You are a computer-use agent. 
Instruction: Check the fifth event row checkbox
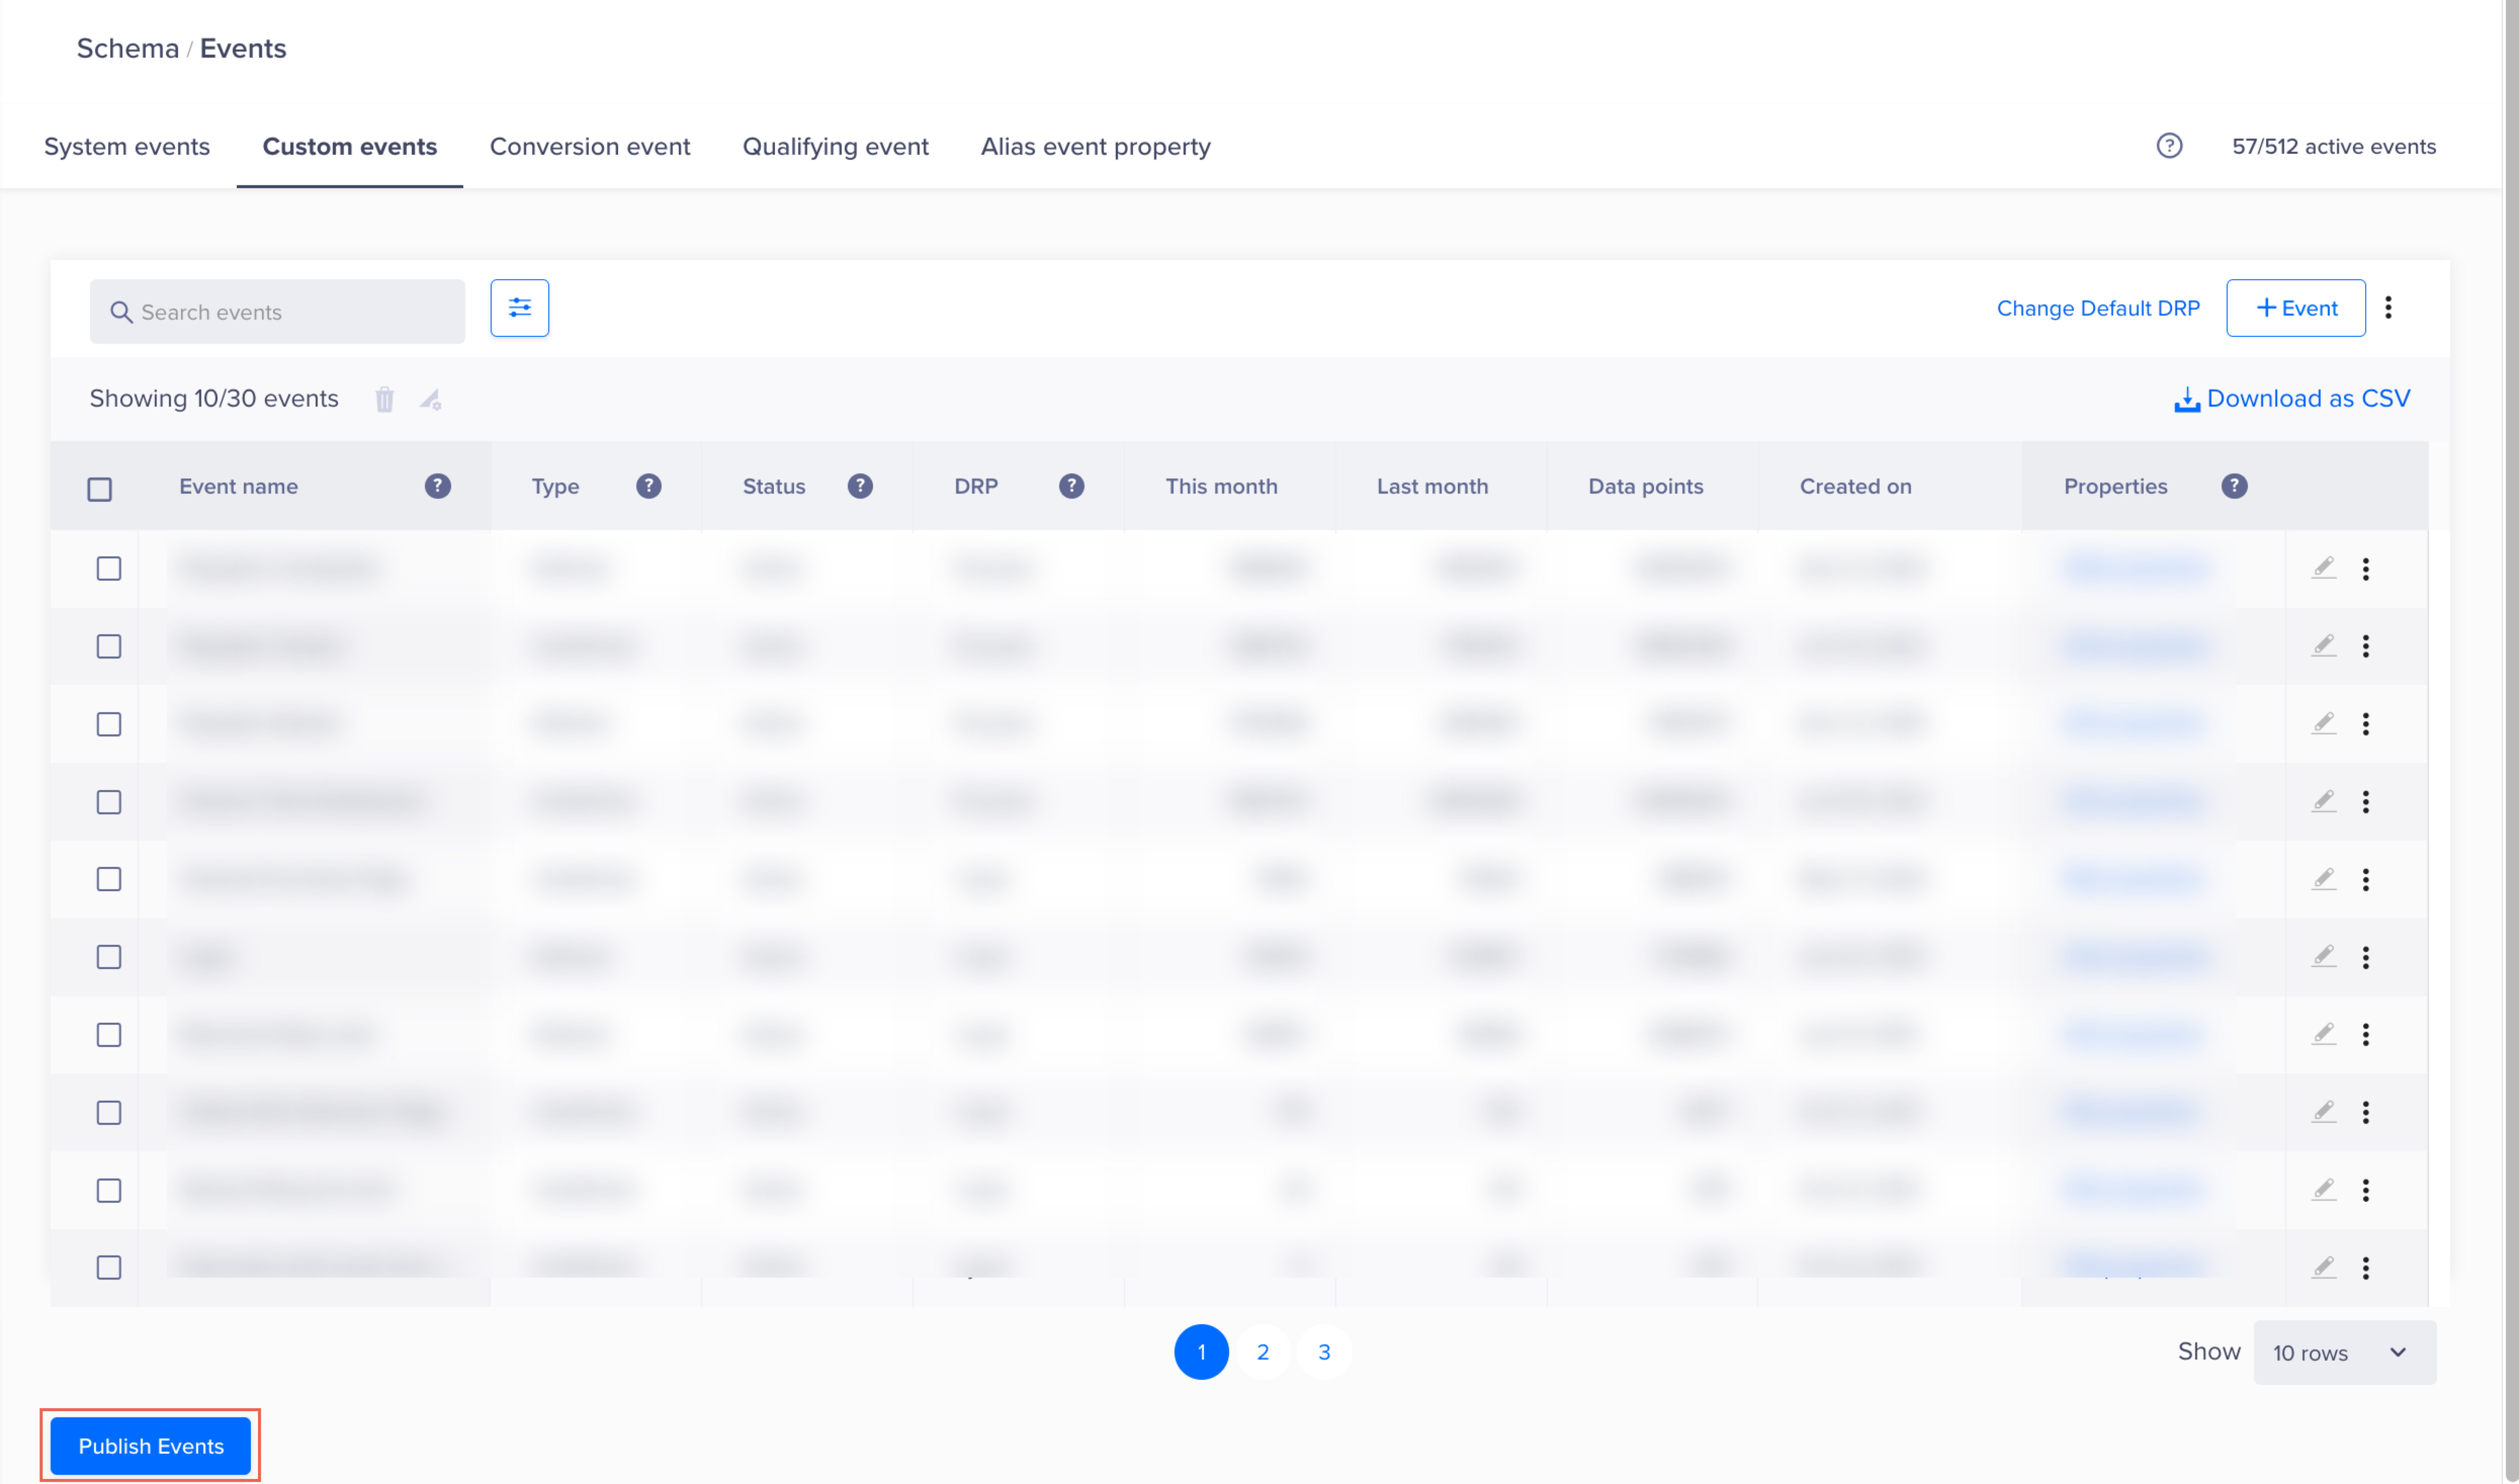coord(109,879)
